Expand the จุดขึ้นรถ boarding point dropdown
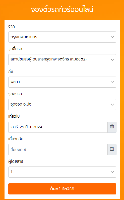 pos(62,60)
